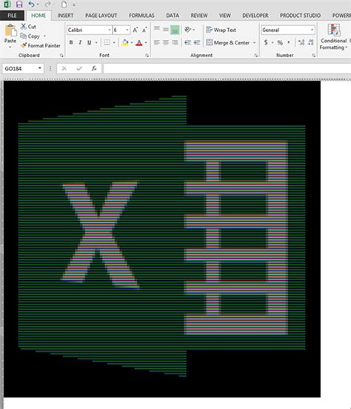Image resolution: width=351 pixels, height=409 pixels.
Task: Click the New document icon in quick access toolbar
Action: (x=64, y=4)
